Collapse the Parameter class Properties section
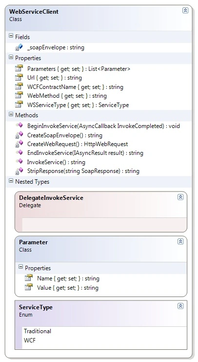This screenshot has width=198, height=362. (x=20, y=267)
